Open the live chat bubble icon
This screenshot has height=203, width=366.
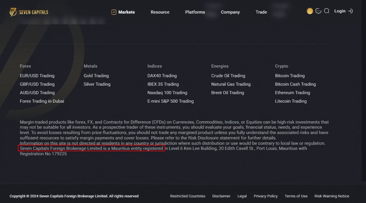[318, 11]
